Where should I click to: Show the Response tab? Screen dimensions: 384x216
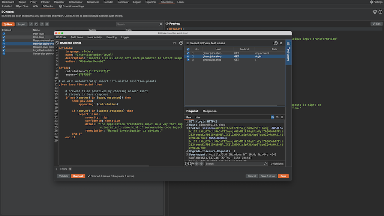(x=210, y=111)
